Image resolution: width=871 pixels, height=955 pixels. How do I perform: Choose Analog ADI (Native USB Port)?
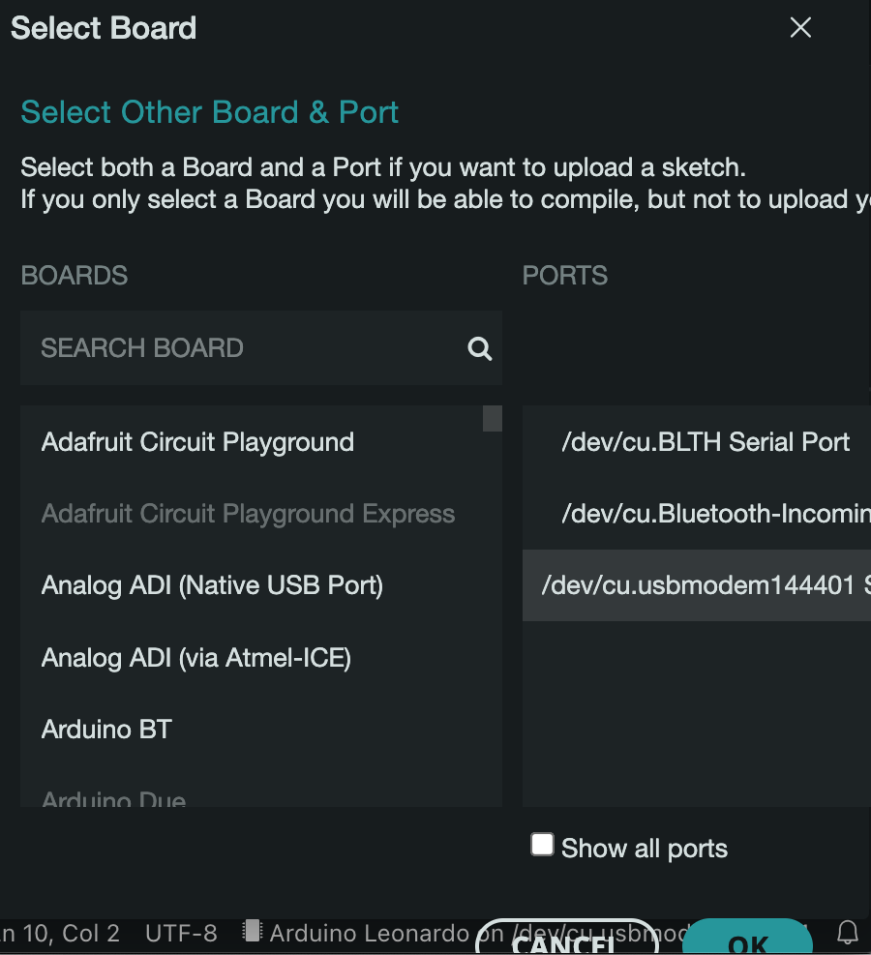[212, 585]
